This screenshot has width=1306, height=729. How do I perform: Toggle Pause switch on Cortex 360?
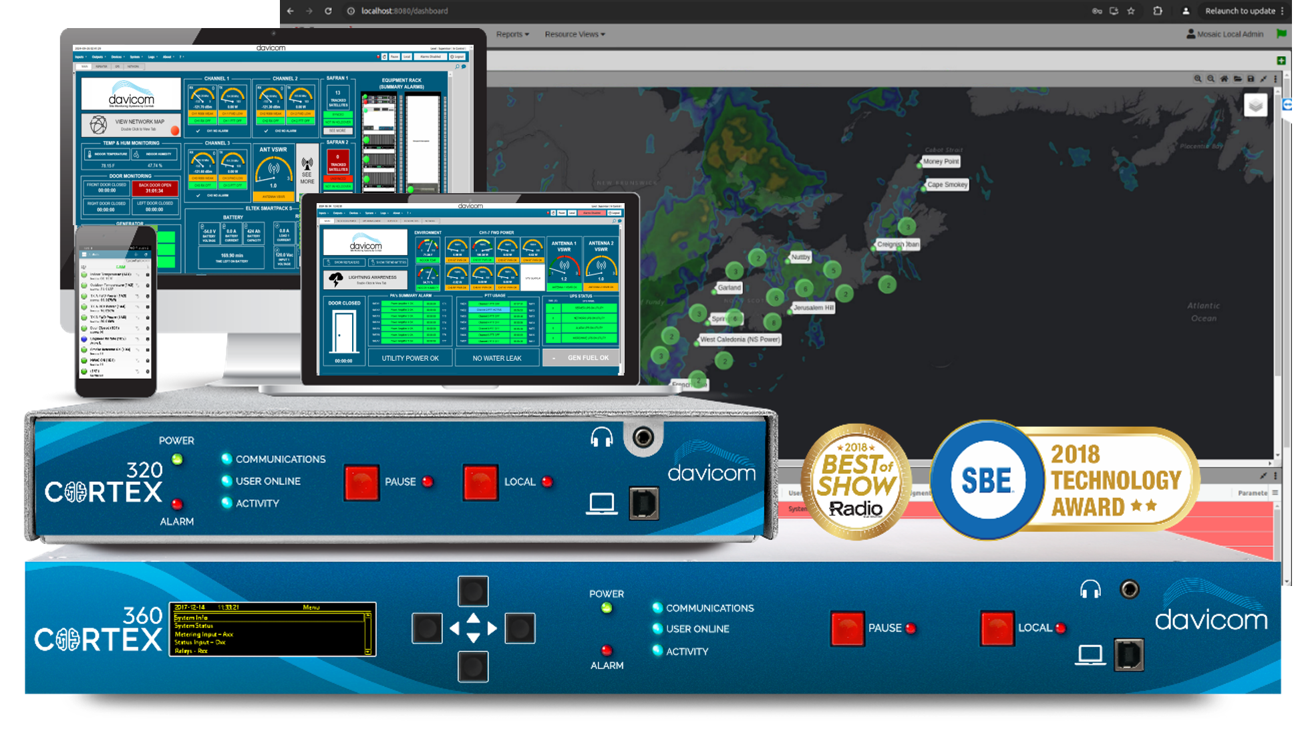[x=847, y=628]
